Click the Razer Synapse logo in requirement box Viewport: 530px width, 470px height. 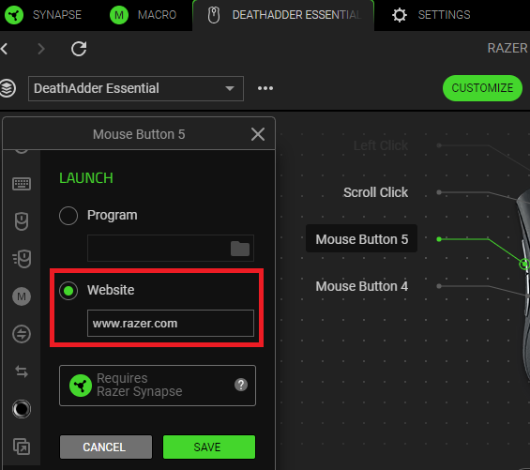(x=81, y=386)
